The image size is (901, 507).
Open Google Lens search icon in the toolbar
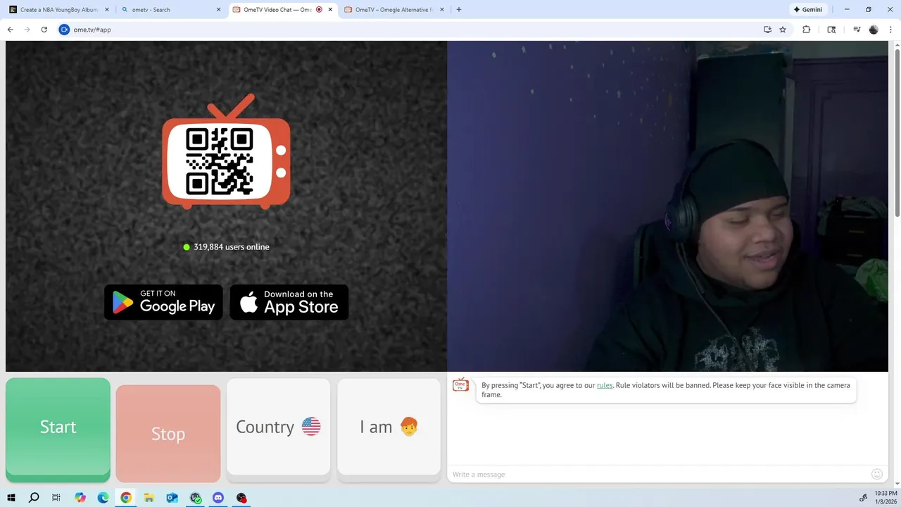(831, 30)
